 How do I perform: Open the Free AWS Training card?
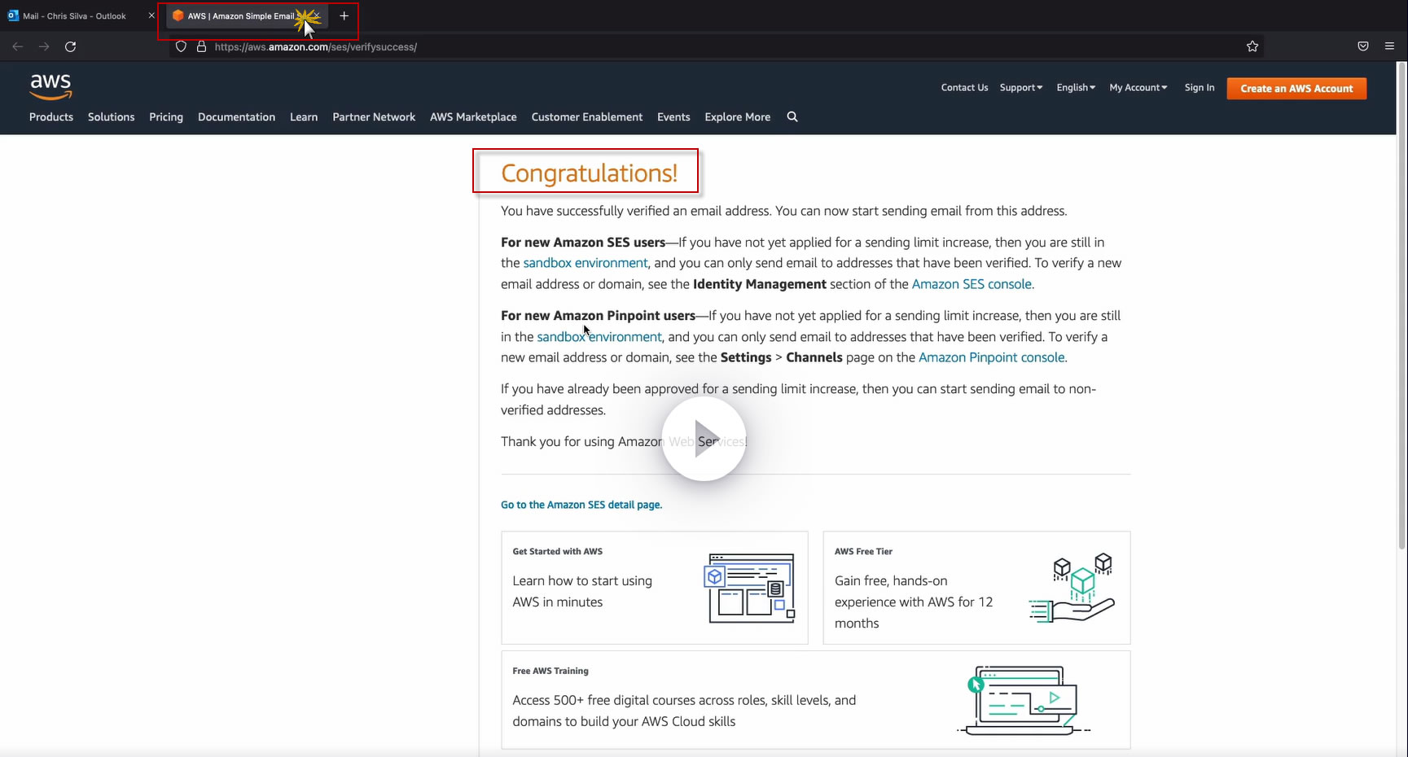tap(816, 700)
